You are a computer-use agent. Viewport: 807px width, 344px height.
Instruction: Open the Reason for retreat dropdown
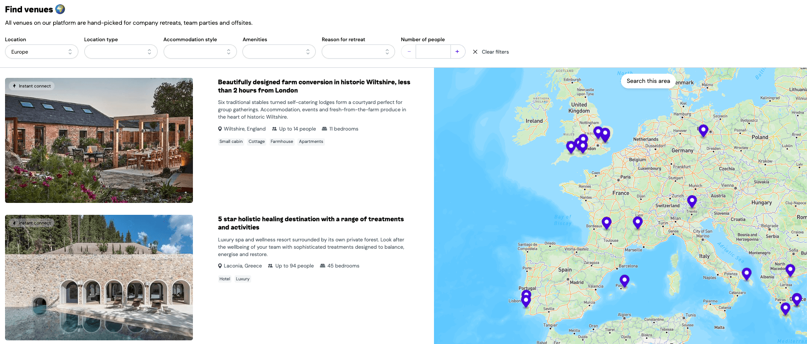pos(358,52)
